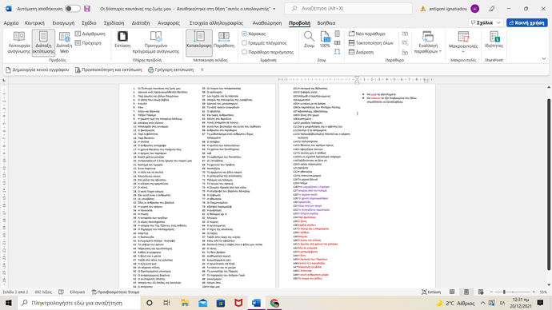Open the Home (Κεντρική) tab

click(34, 23)
